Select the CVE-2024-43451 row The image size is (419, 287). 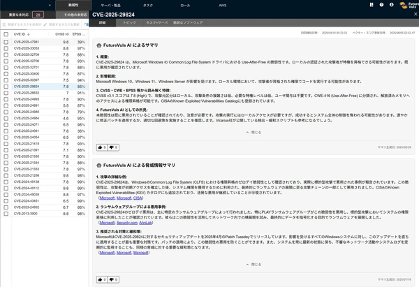(45, 201)
